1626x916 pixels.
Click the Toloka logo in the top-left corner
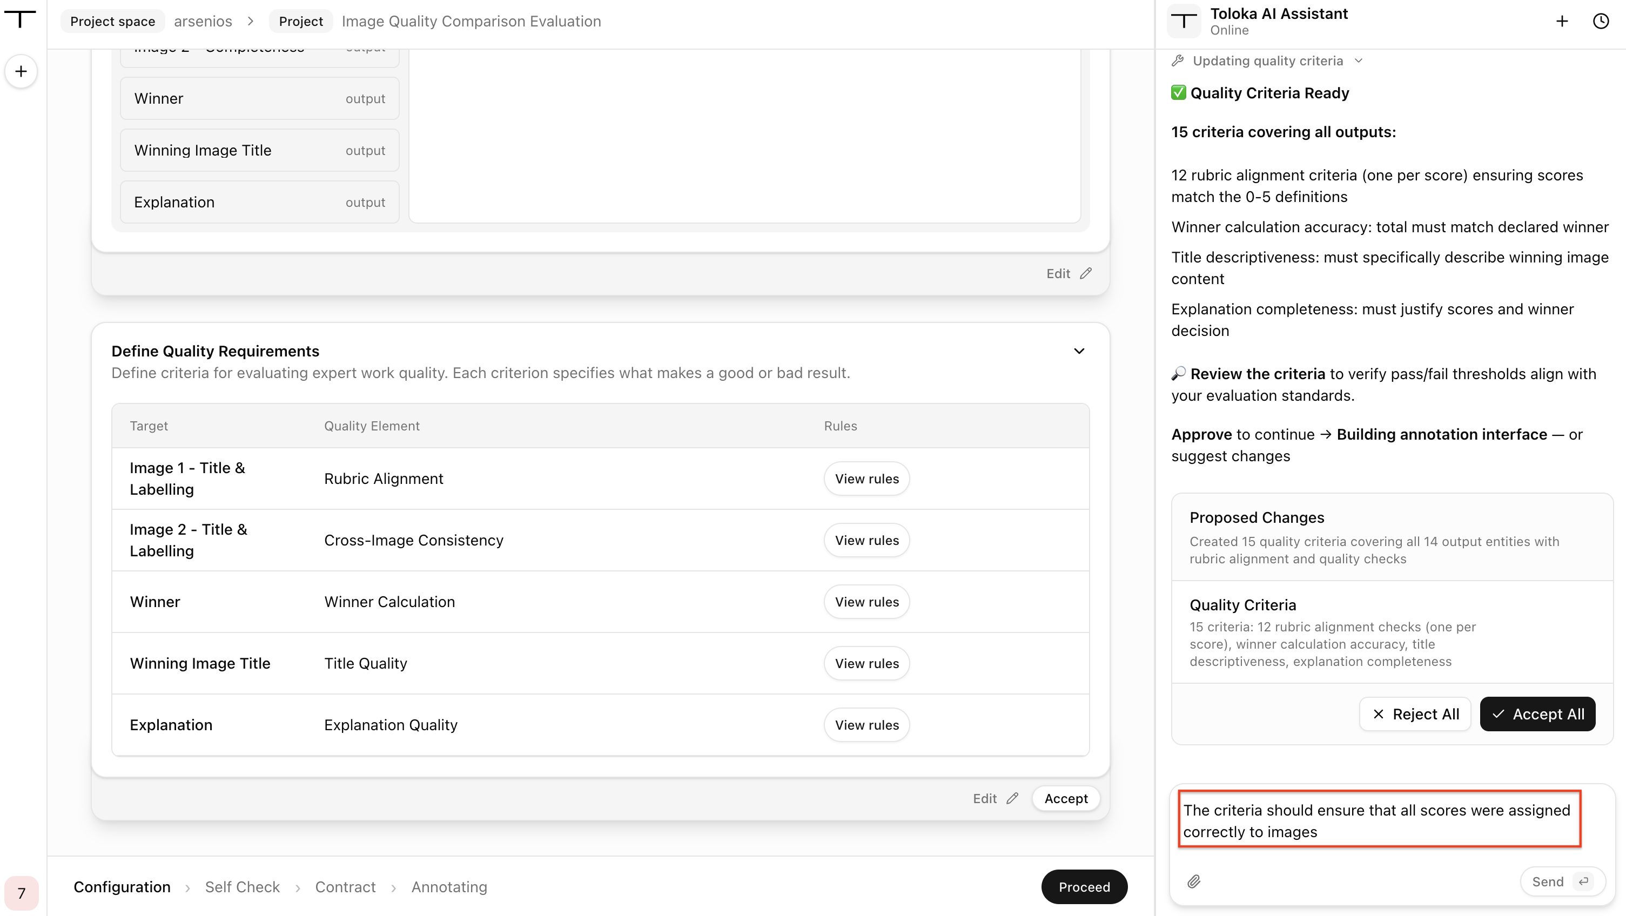pos(20,18)
